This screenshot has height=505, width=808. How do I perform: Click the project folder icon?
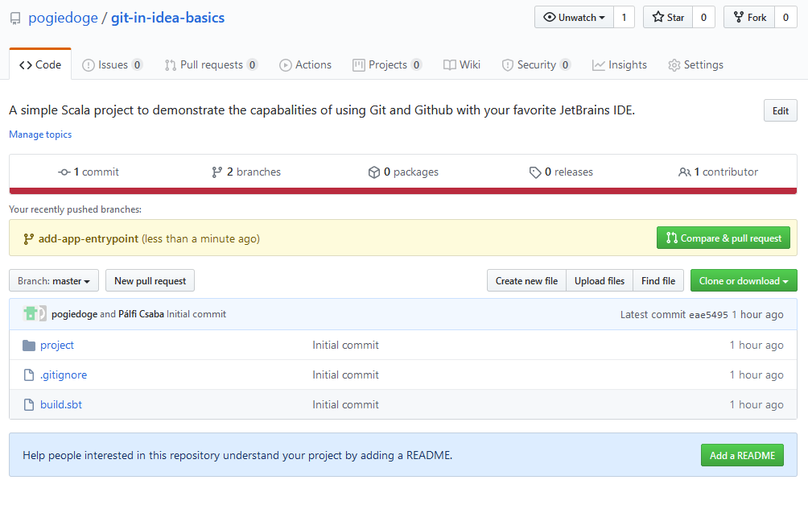(x=29, y=345)
